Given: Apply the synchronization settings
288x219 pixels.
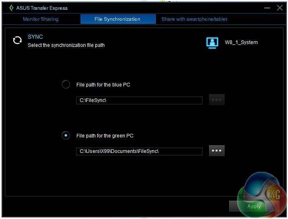Looking at the screenshot, I should pos(254,206).
